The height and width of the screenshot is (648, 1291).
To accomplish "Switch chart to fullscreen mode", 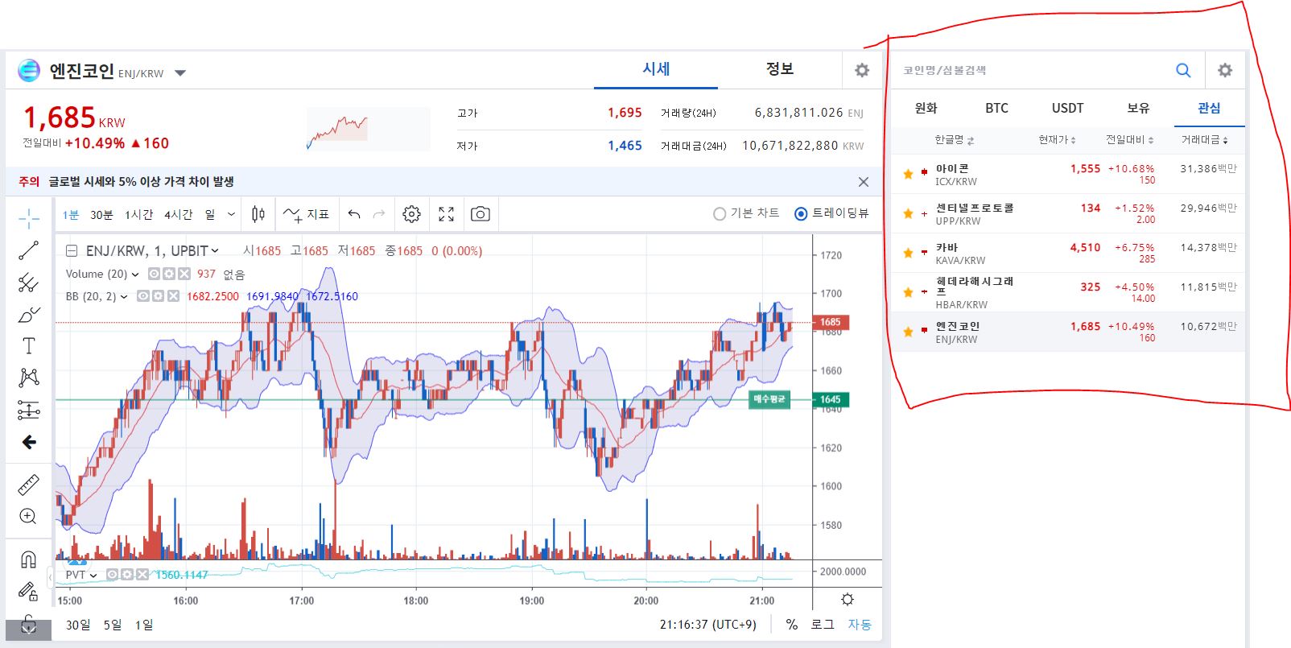I will point(447,214).
